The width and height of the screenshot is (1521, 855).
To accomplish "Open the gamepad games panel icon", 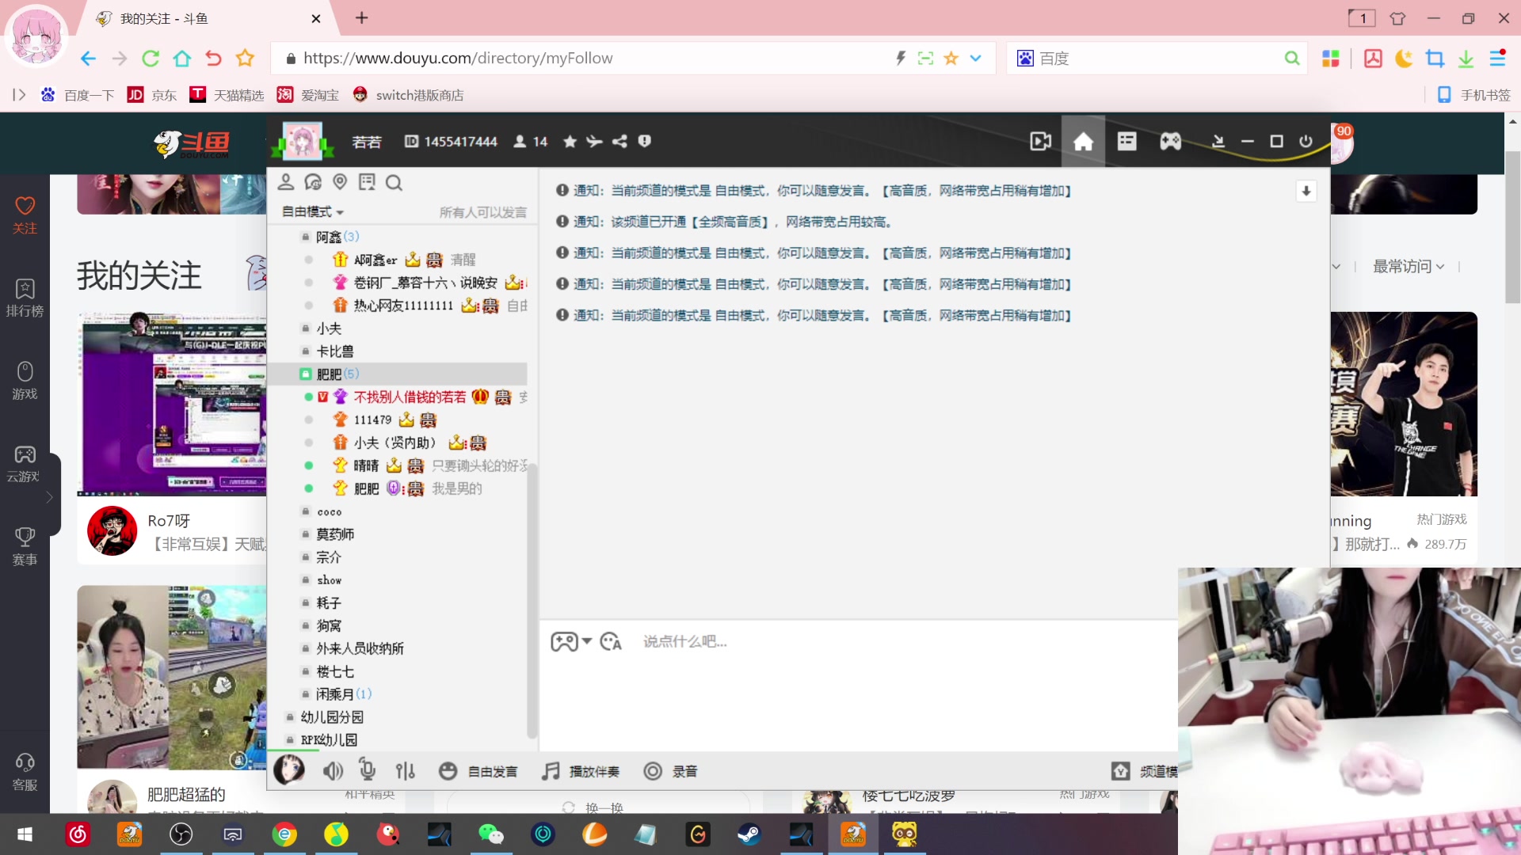I will coord(1170,142).
